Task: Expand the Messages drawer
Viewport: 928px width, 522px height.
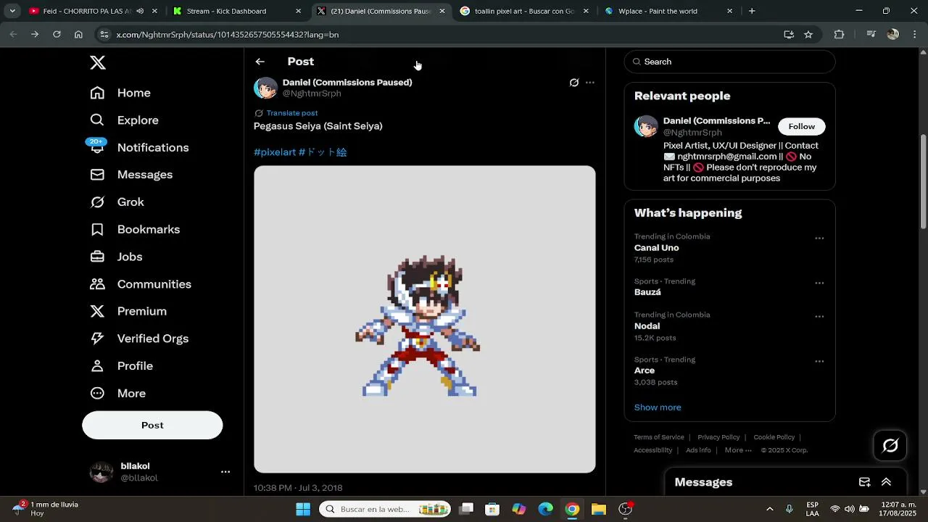Action: pyautogui.click(x=886, y=482)
